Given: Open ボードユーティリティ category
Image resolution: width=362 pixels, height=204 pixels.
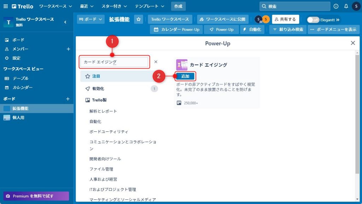Looking at the screenshot, I should click(x=109, y=132).
